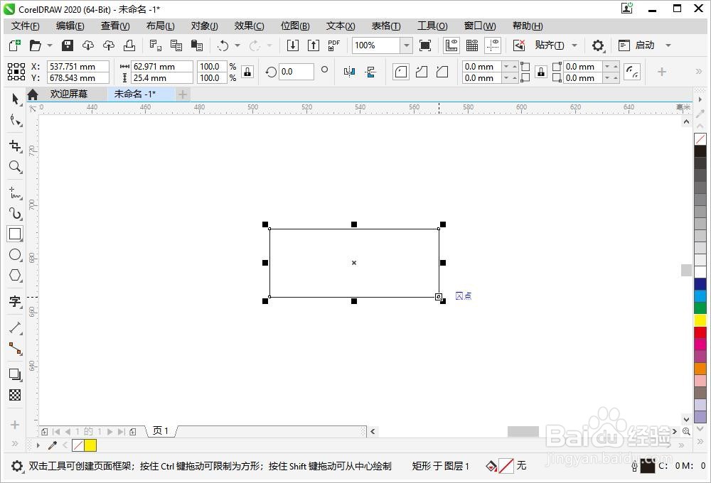The image size is (711, 483).
Task: Open the zoom level 100% dropdown
Action: (406, 45)
